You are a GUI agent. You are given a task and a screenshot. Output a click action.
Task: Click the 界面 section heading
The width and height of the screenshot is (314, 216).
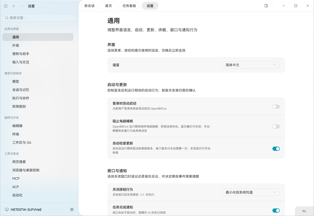tap(111, 45)
